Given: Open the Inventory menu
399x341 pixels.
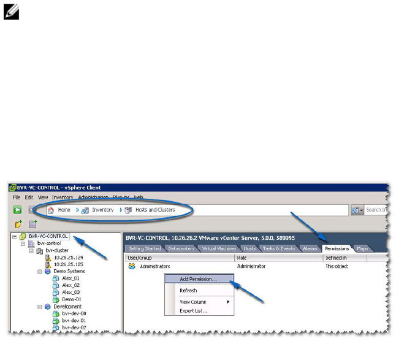Looking at the screenshot, I should [63, 197].
